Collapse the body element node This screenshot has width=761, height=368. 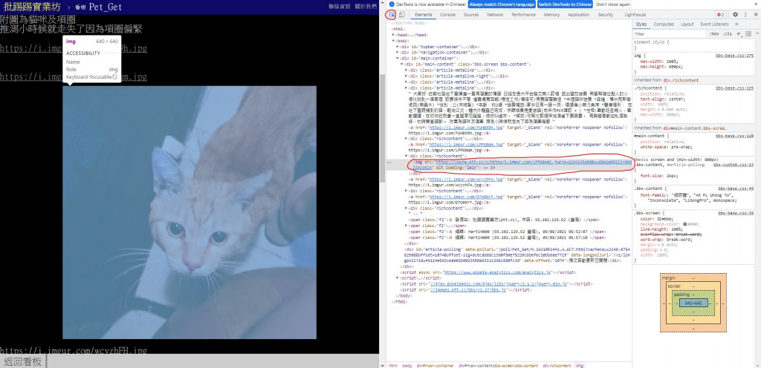point(393,41)
